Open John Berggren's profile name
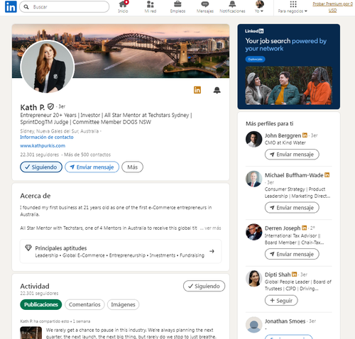355x339 pixels. (x=283, y=135)
